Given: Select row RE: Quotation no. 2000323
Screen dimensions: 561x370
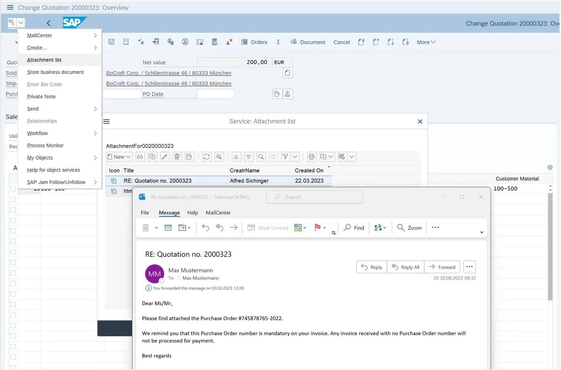Looking at the screenshot, I should [219, 181].
